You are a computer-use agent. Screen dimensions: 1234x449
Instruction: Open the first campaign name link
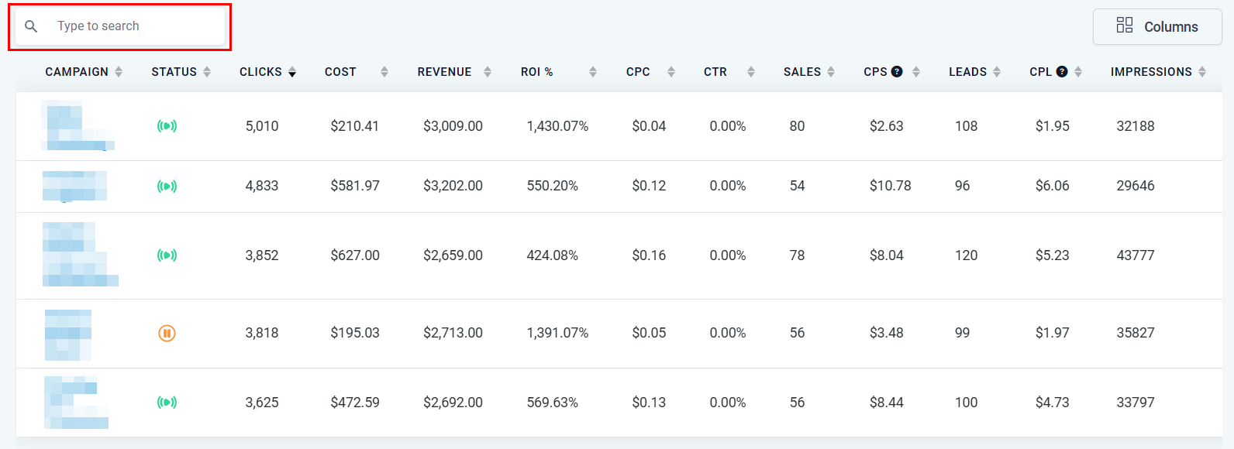(76, 125)
